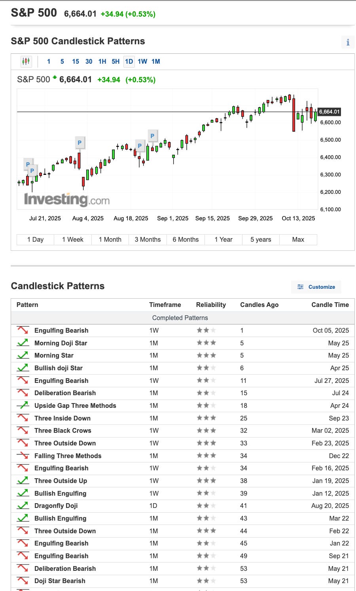Select the 30 minute timeframe
The width and height of the screenshot is (356, 591).
[x=89, y=61]
